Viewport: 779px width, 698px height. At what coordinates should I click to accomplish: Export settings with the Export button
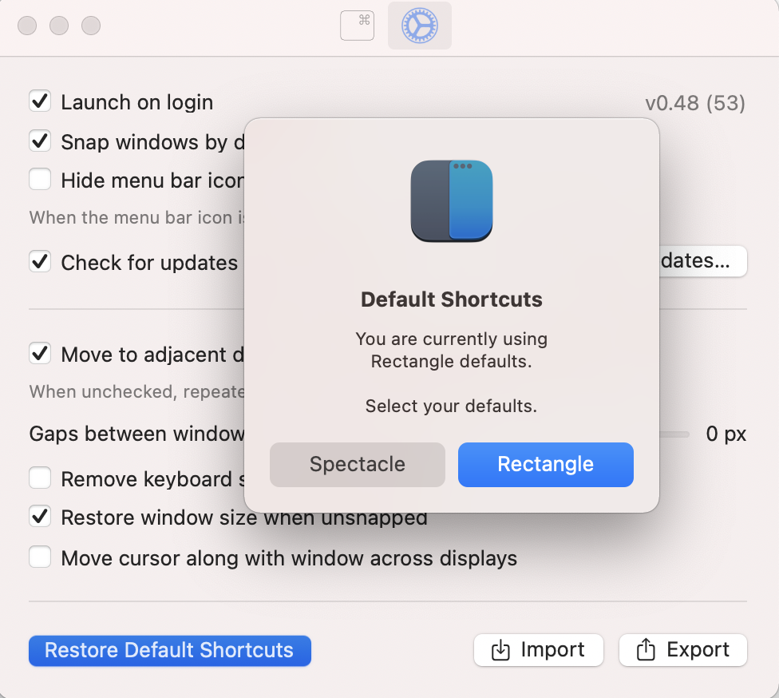682,650
